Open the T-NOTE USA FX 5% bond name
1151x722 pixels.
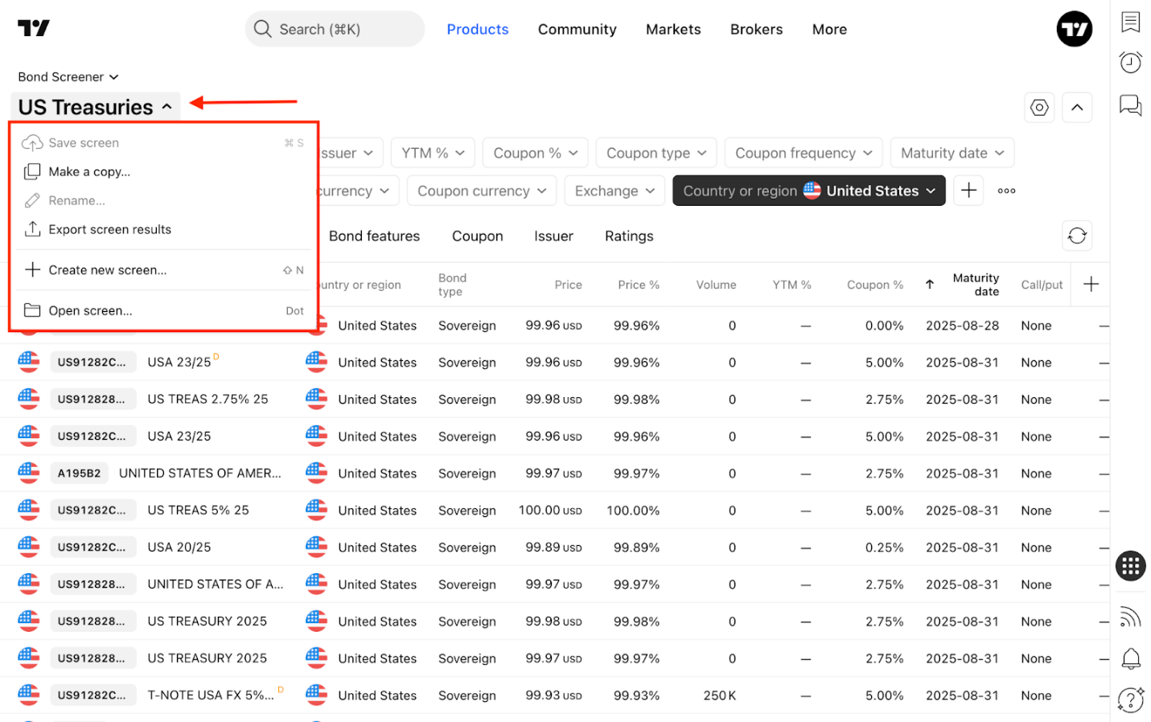tap(211, 695)
